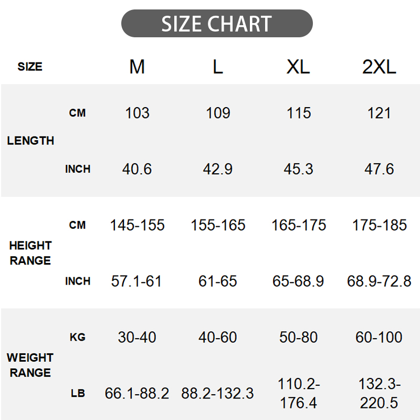Click the SIZE CHART title banner
The height and width of the screenshot is (420, 420).
[x=217, y=24]
